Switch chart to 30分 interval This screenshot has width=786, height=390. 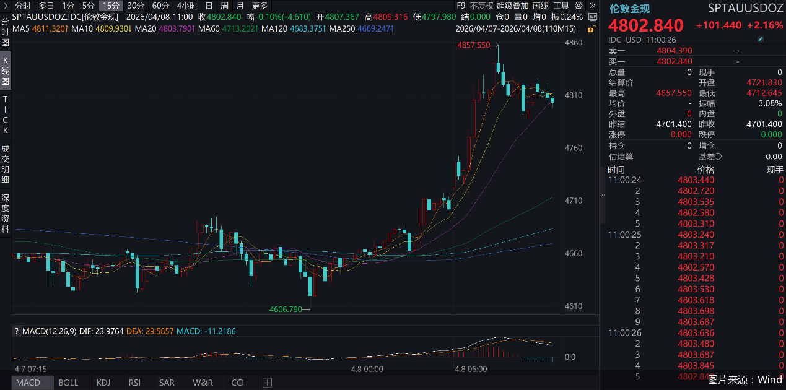136,6
